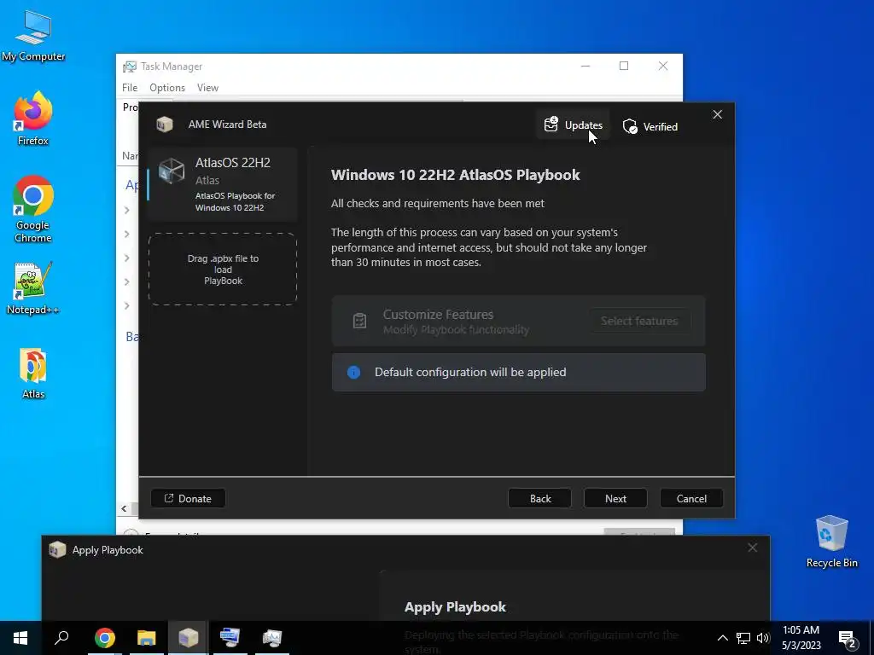Open File Explorer from the taskbar
Viewport: 874px width, 655px height.
146,638
